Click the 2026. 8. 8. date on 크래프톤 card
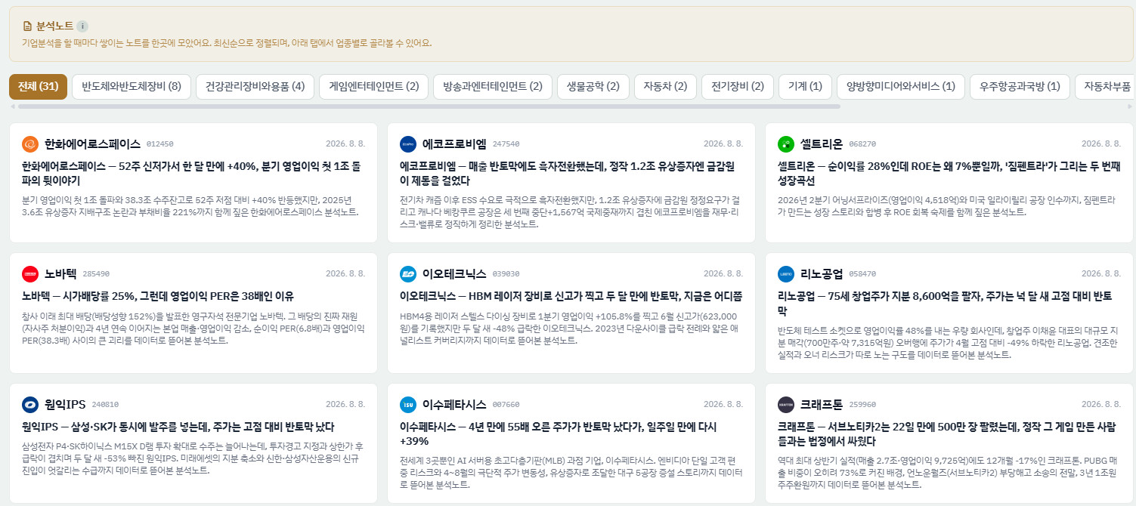Viewport: 1136px width, 506px height. pos(1101,405)
